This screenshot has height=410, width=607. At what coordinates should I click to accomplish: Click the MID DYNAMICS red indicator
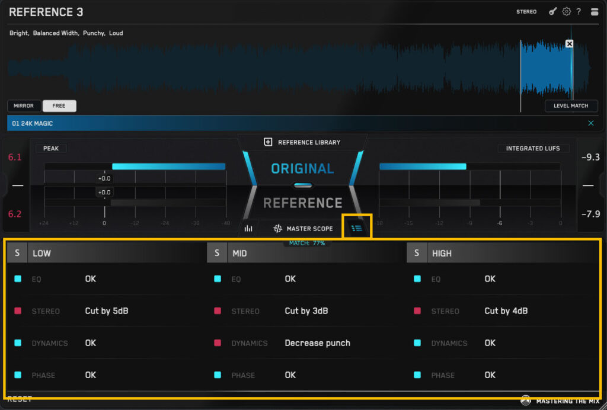pyautogui.click(x=218, y=343)
